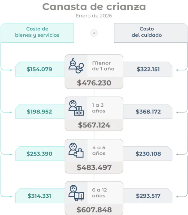188x215 pixels.
Task: Select the $198.952 goods and services value
Action: [x=39, y=112]
